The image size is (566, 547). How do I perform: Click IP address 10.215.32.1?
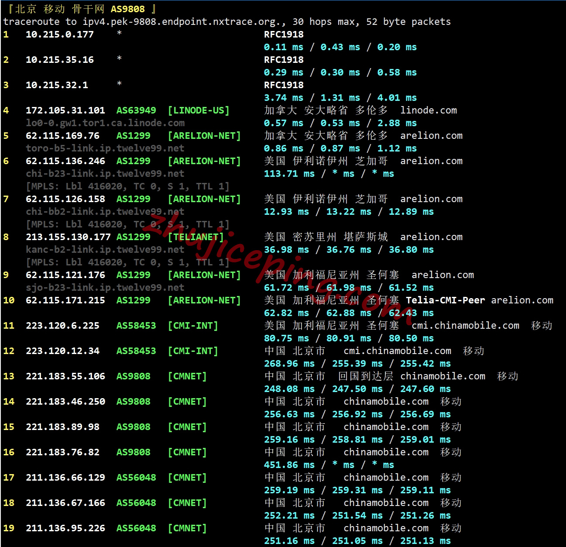click(x=57, y=85)
